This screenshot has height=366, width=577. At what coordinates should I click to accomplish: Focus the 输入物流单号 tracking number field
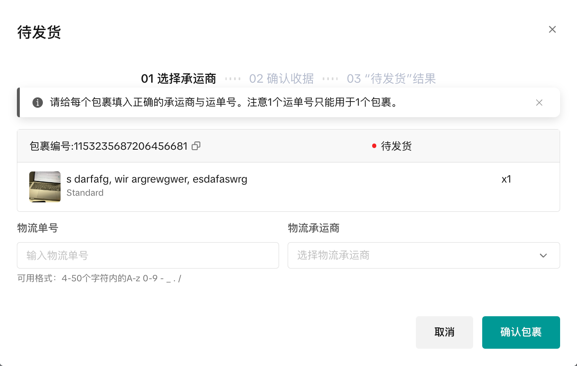click(x=148, y=255)
